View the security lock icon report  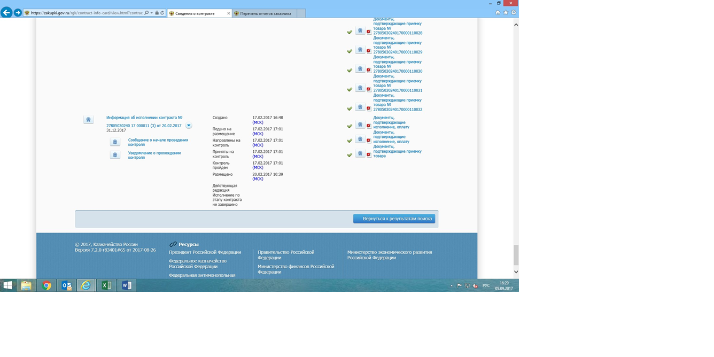coord(157,13)
